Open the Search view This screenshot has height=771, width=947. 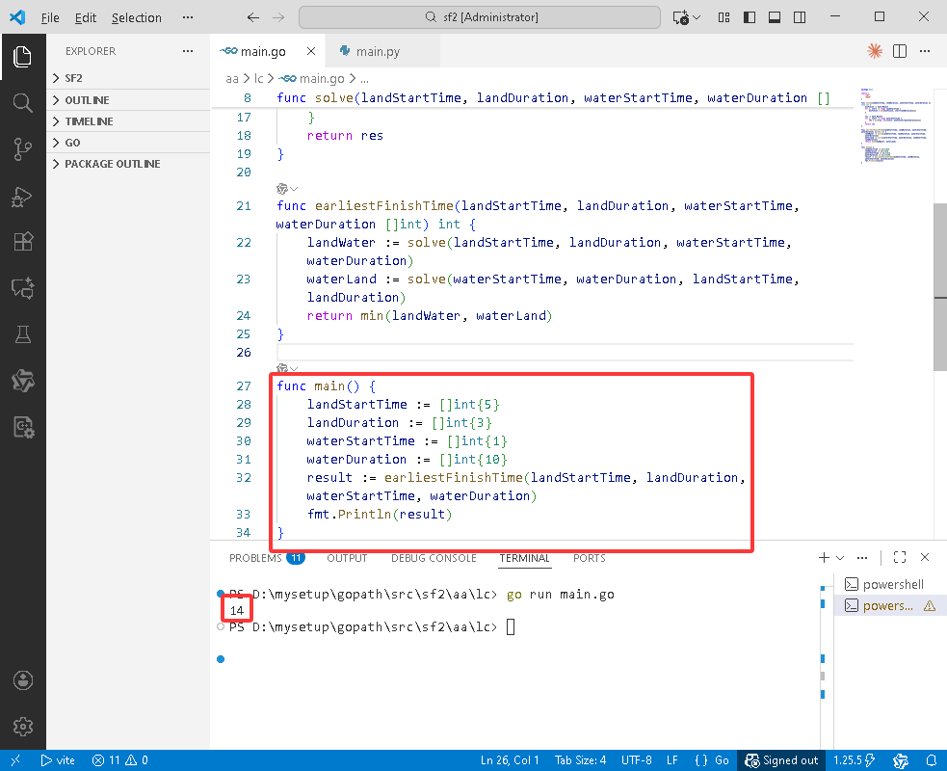[22, 103]
